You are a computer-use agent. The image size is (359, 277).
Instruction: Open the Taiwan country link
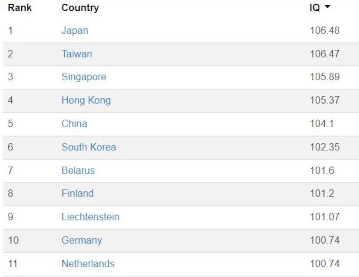[x=77, y=54]
